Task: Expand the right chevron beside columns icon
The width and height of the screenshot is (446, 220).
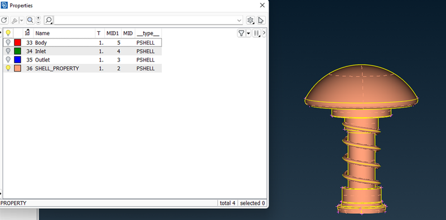Action: 264,33
